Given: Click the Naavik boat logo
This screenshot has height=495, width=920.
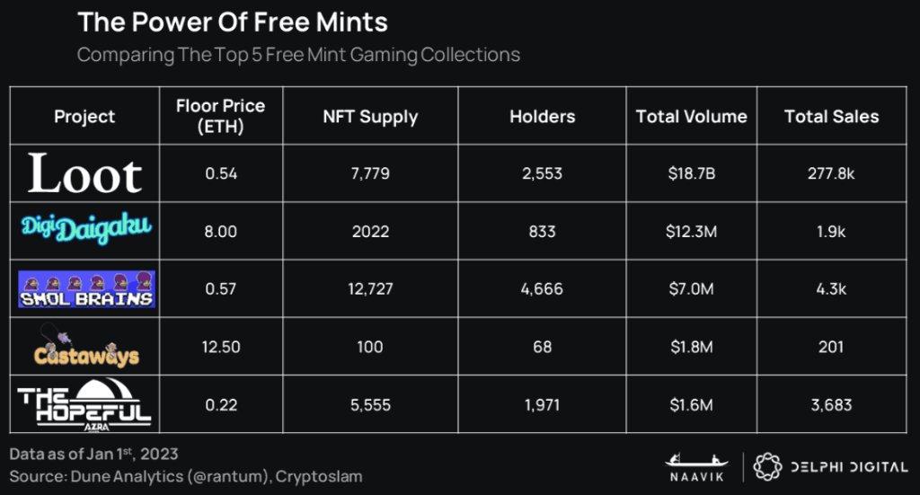Looking at the screenshot, I should point(695,467).
